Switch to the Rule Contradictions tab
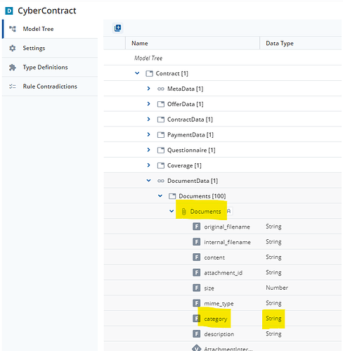343x351 pixels. tap(50, 87)
